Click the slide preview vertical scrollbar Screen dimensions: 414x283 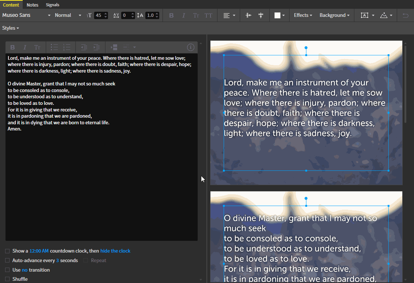405,85
